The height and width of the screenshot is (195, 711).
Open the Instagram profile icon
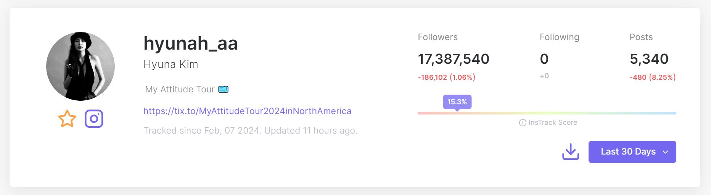click(94, 119)
